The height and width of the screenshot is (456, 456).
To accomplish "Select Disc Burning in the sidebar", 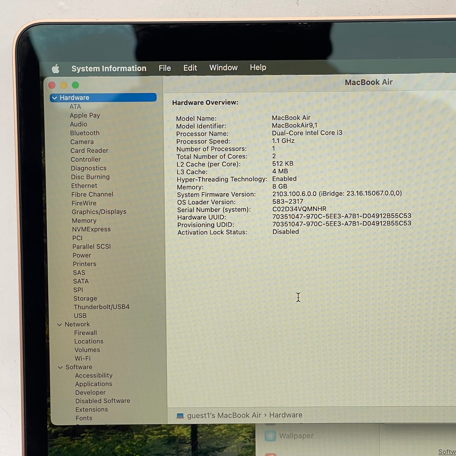I will click(x=90, y=177).
